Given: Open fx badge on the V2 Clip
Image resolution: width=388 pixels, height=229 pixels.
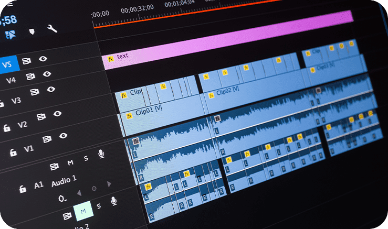Looking at the screenshot, I should click(x=123, y=95).
